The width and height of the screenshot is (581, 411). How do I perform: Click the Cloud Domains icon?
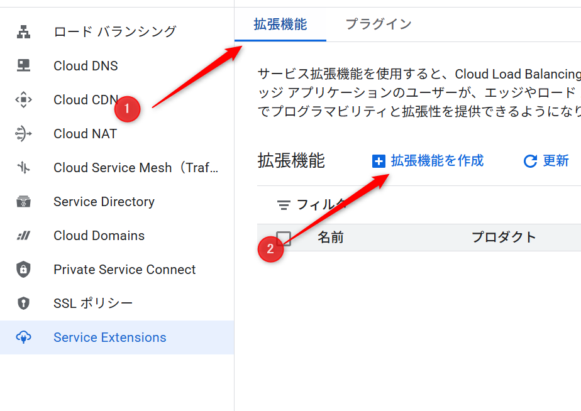[x=23, y=236]
